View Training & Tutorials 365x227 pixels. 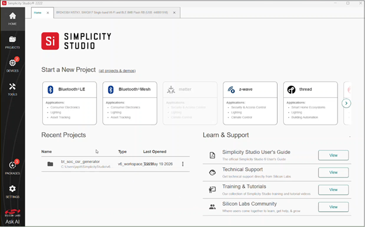pyautogui.click(x=333, y=190)
